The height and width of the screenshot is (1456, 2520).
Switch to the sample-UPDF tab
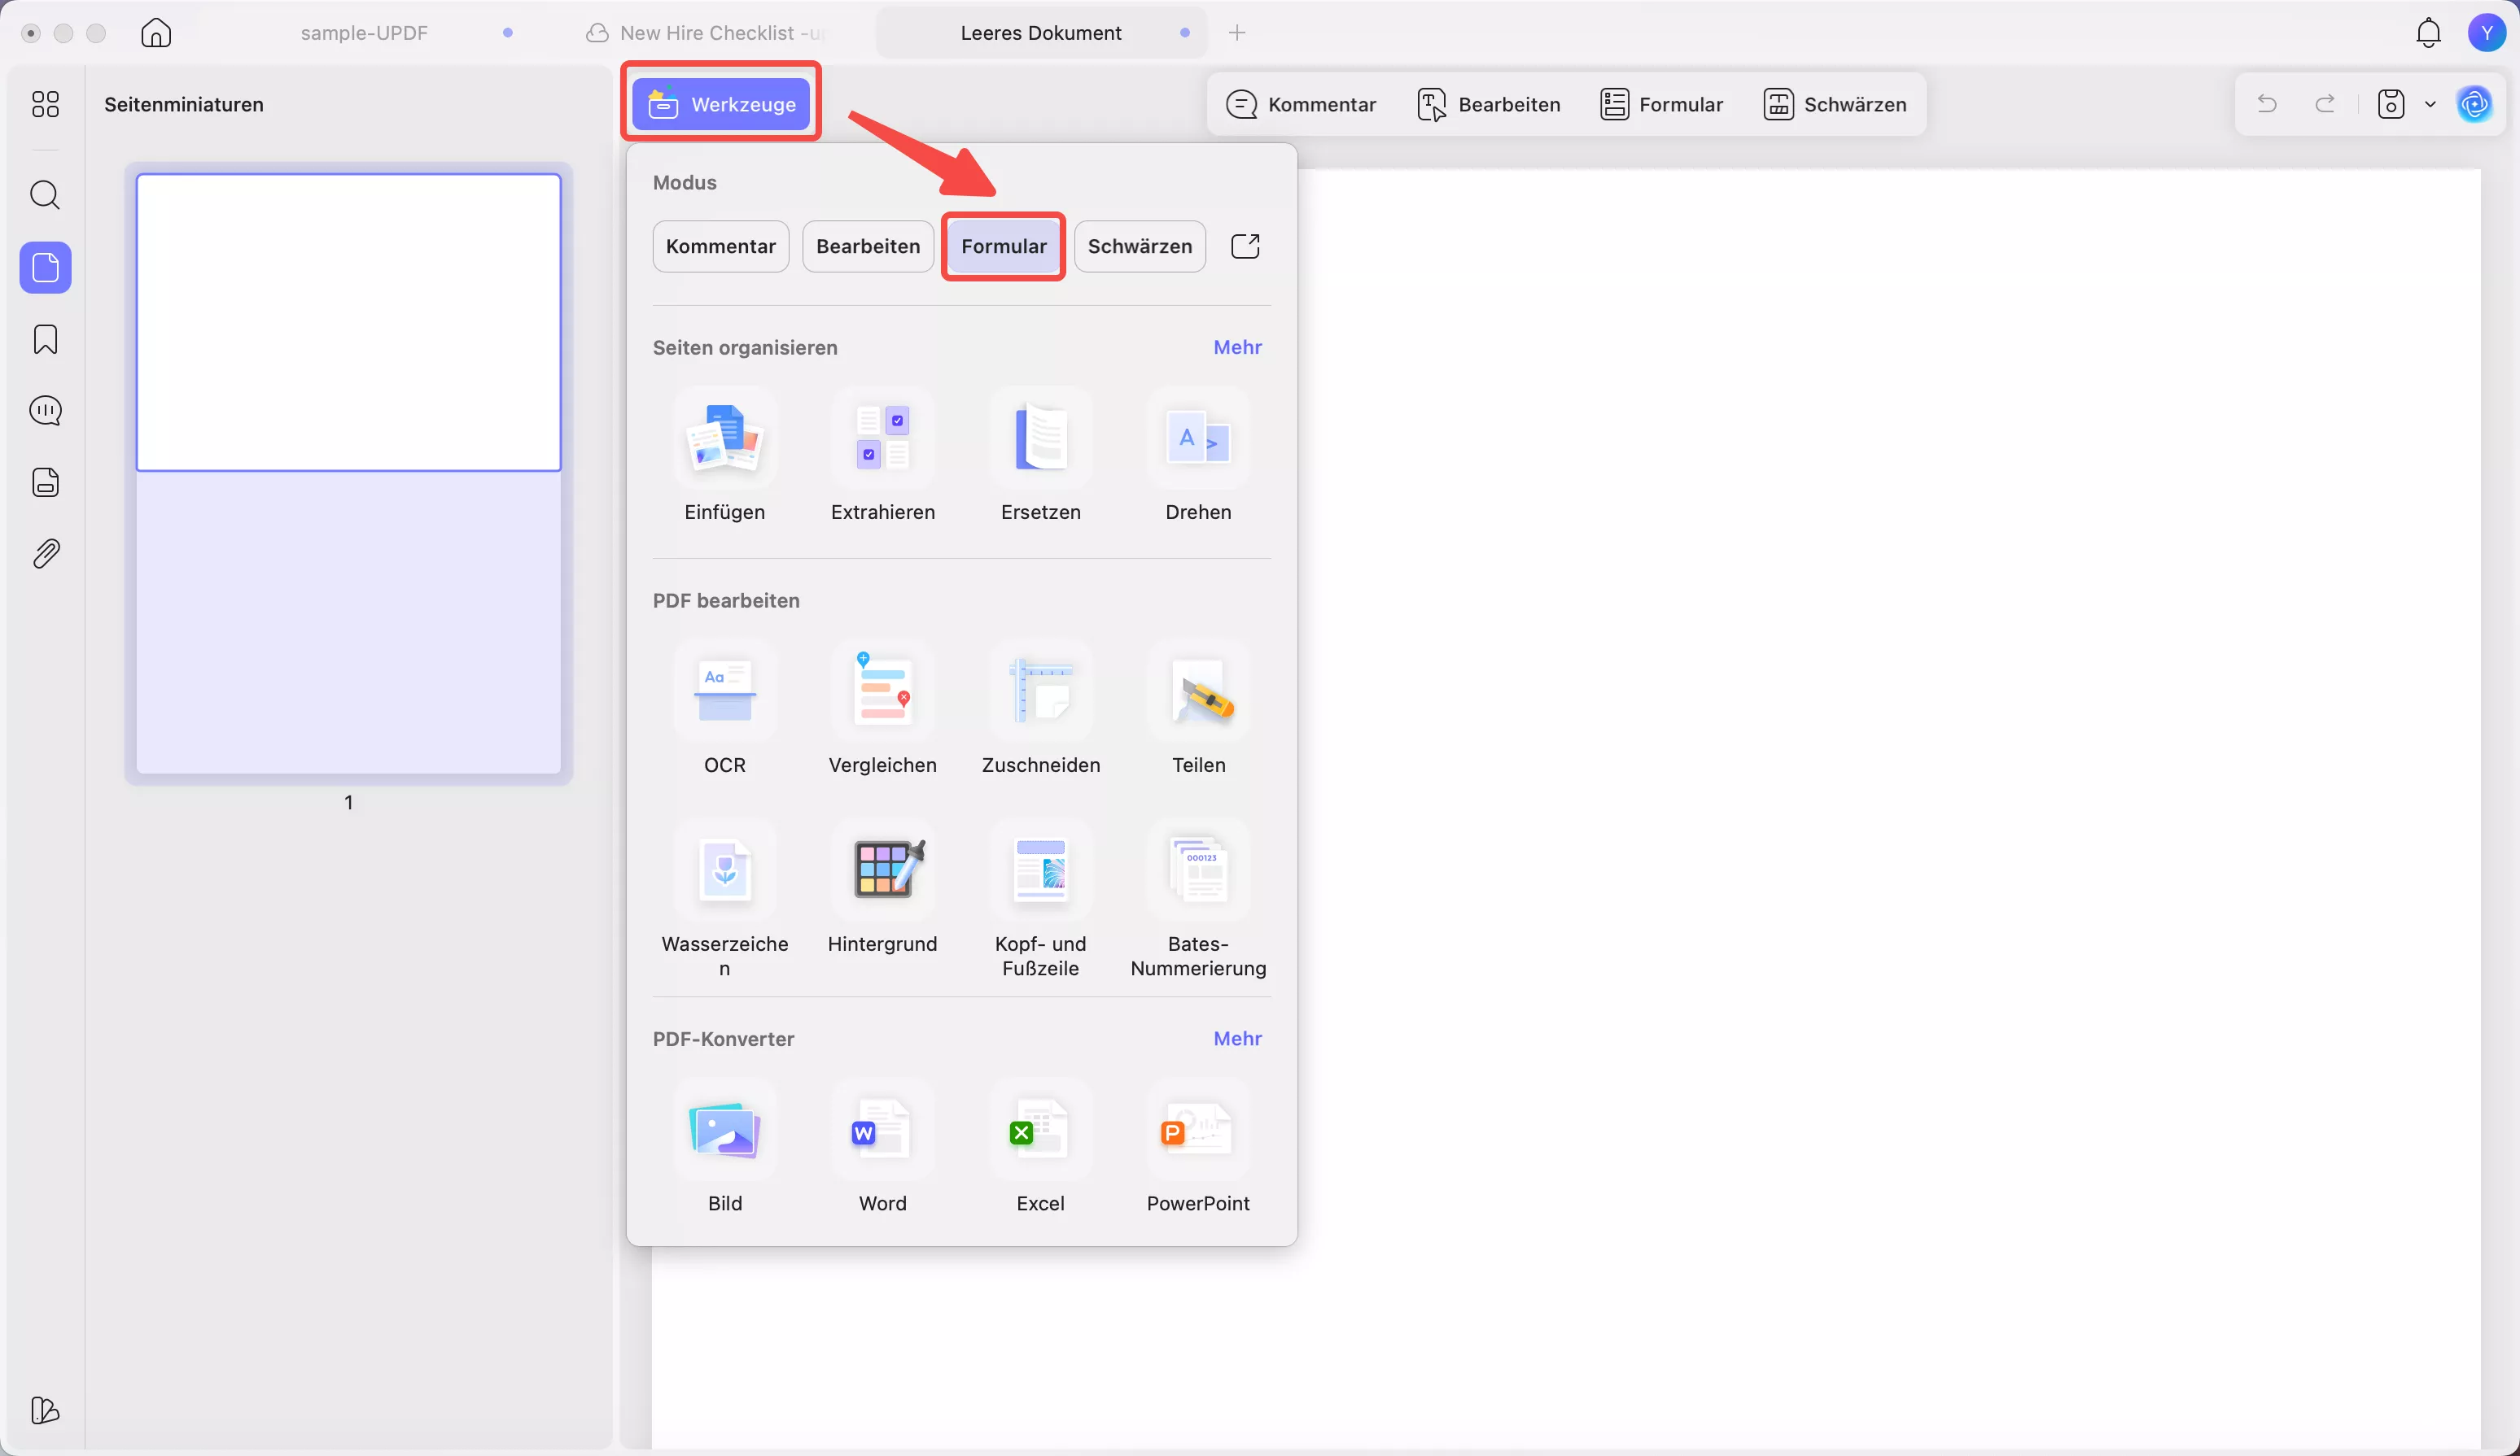(364, 33)
